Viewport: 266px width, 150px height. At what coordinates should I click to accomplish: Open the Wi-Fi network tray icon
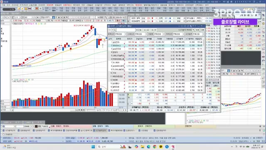pos(241,147)
